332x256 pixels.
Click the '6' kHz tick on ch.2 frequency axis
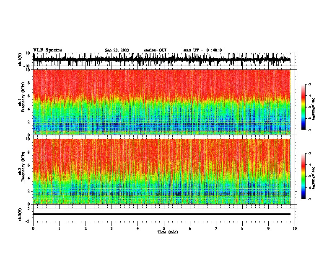pyautogui.click(x=29, y=165)
